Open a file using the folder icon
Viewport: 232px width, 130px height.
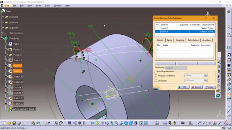click(x=9, y=123)
